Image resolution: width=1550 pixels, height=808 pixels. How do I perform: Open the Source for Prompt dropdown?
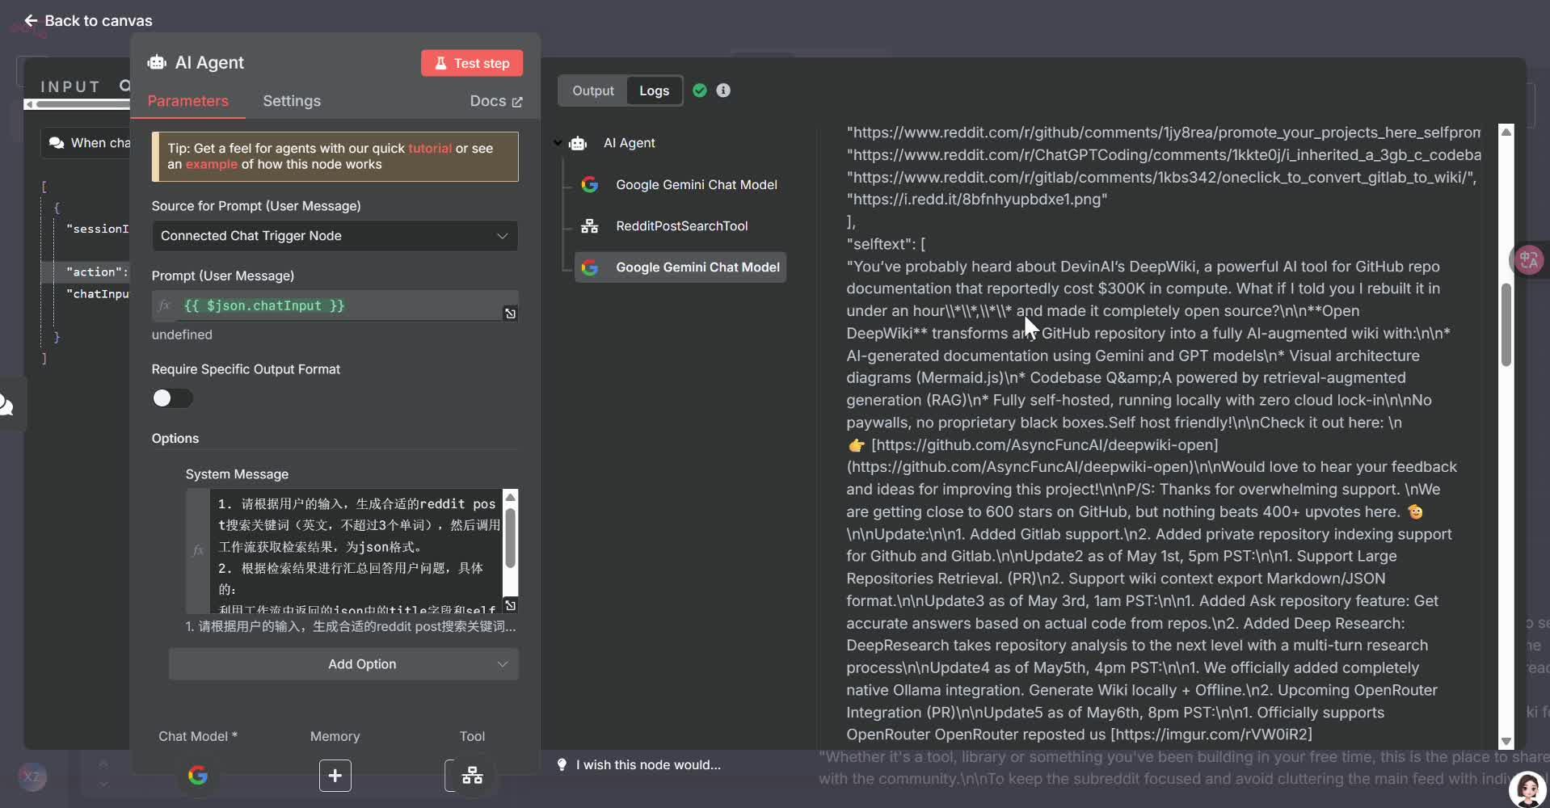(335, 236)
